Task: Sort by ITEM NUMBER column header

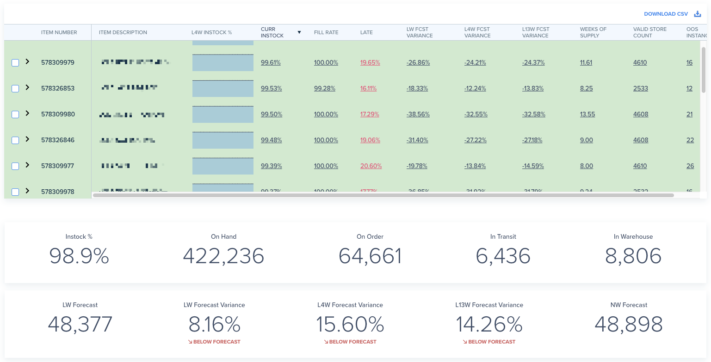Action: coord(59,32)
